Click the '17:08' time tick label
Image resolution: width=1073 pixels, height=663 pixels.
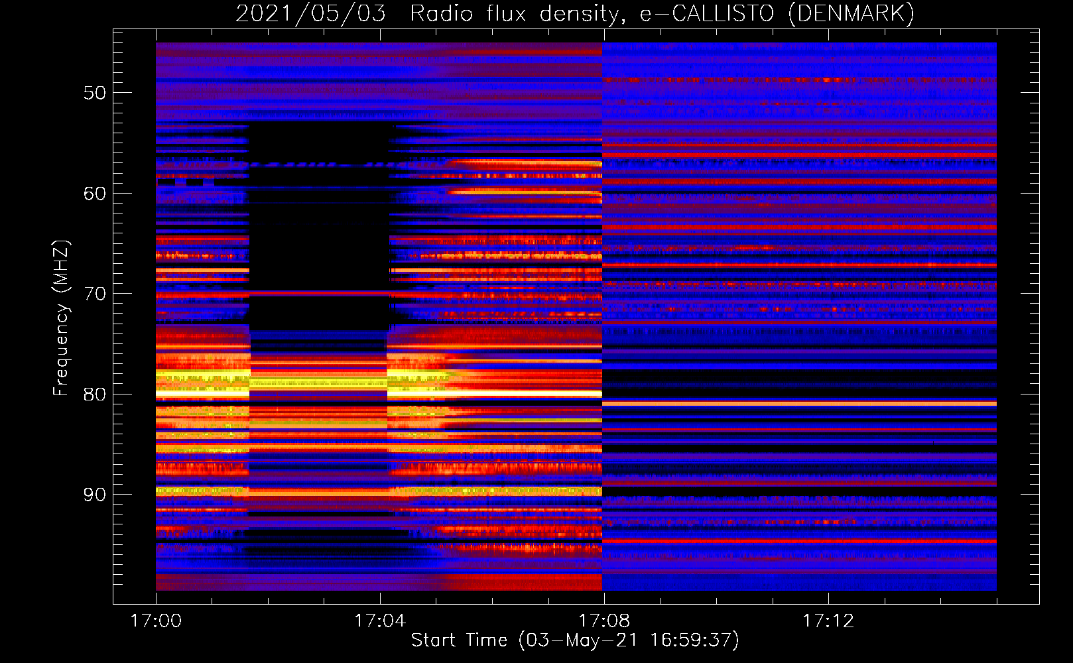[604, 621]
